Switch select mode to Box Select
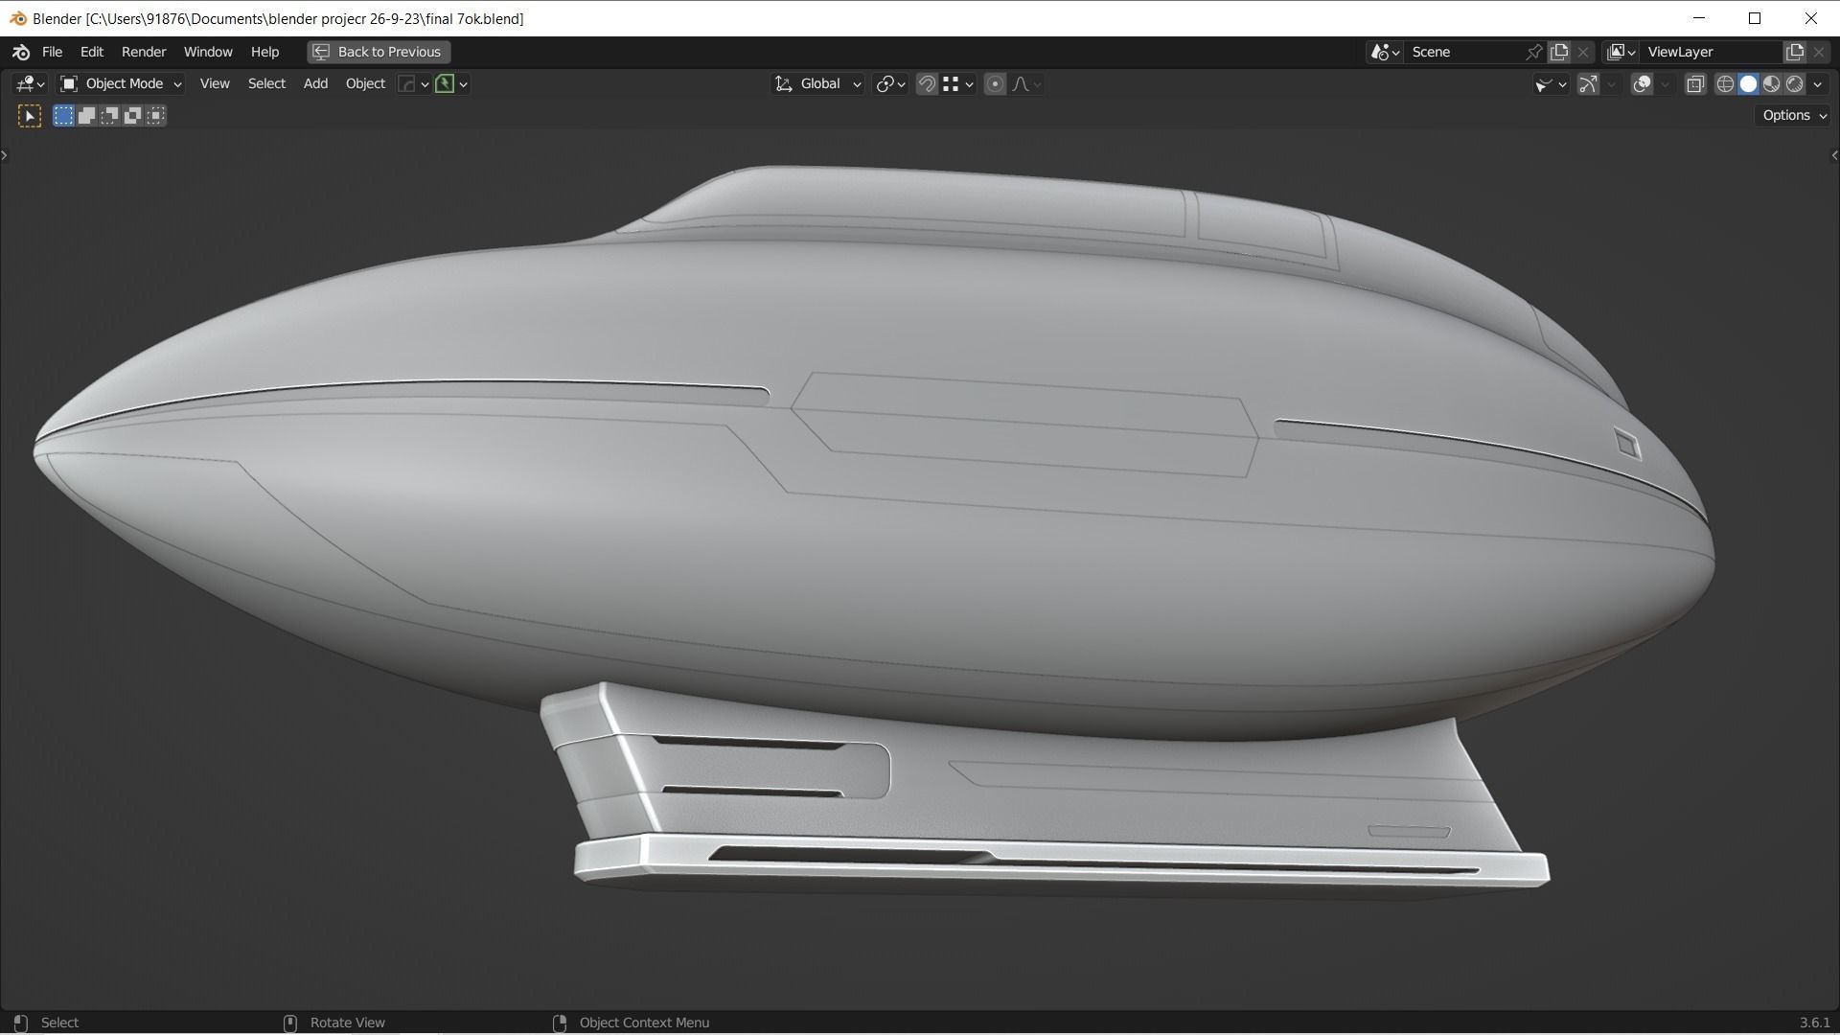This screenshot has height=1035, width=1840. pos(62,115)
